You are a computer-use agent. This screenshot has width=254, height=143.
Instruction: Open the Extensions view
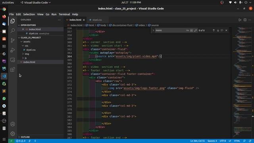tap(13, 70)
